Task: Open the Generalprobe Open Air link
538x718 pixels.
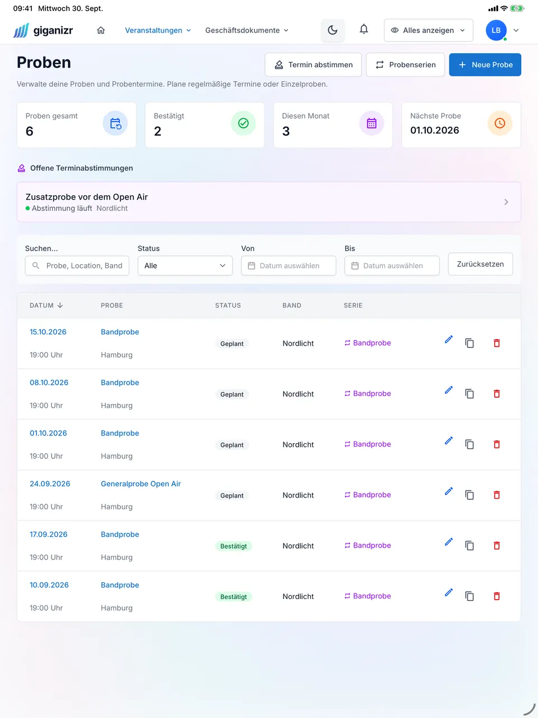Action: click(141, 484)
